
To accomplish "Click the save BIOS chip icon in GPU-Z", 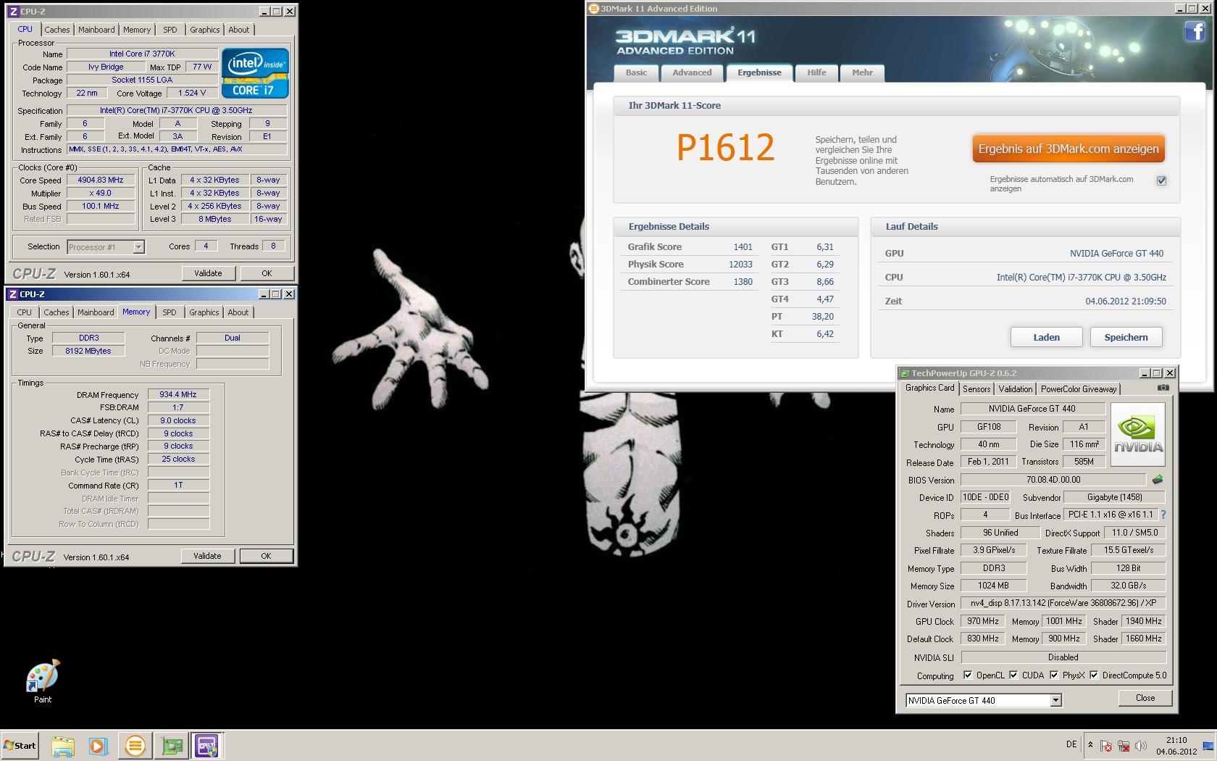I will click(1158, 479).
